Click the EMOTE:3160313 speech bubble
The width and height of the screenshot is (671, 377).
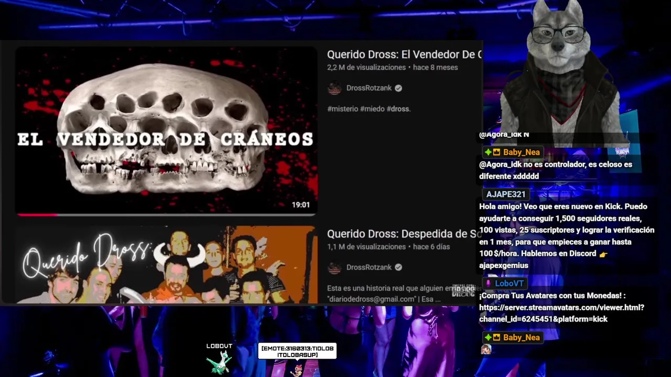pyautogui.click(x=297, y=351)
